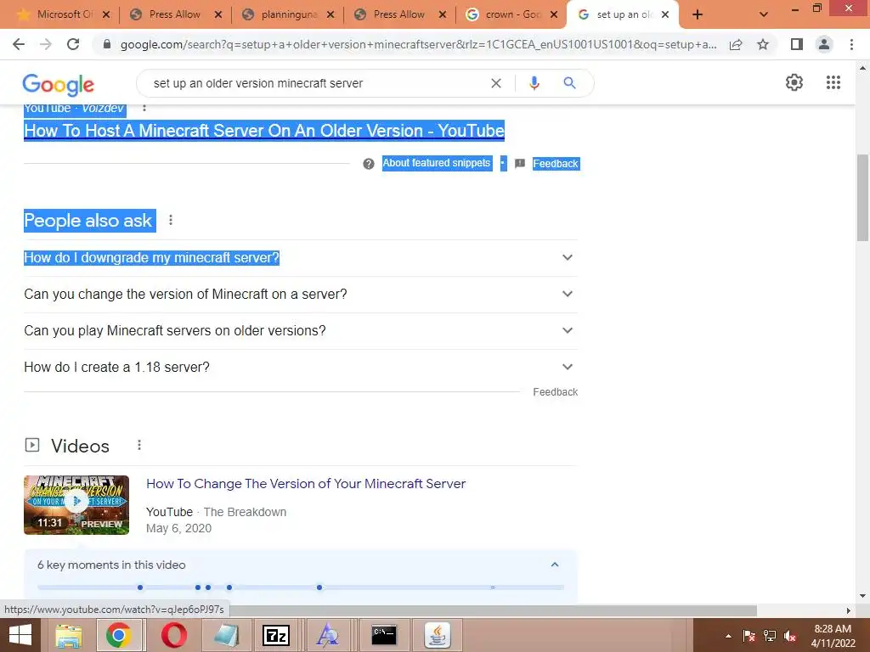The width and height of the screenshot is (870, 652).
Task: Open the About featured snippets help icon
Action: [x=369, y=164]
